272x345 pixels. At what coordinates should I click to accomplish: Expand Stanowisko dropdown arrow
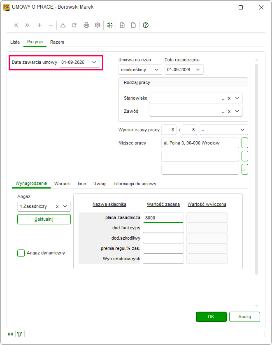pyautogui.click(x=237, y=98)
